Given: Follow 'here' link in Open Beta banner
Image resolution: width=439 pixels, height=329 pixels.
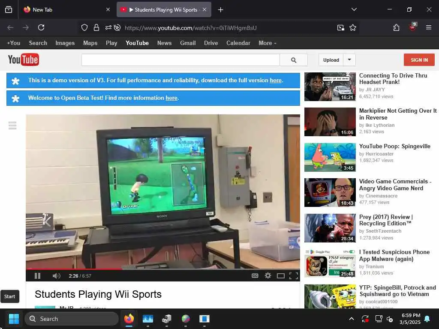Looking at the screenshot, I should click(171, 98).
